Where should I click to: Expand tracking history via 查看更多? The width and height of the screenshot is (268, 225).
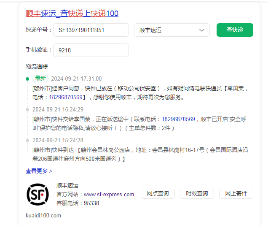[39, 171]
